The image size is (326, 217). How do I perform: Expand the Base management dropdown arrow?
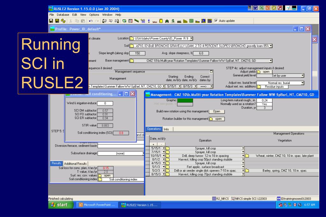[x=271, y=61]
